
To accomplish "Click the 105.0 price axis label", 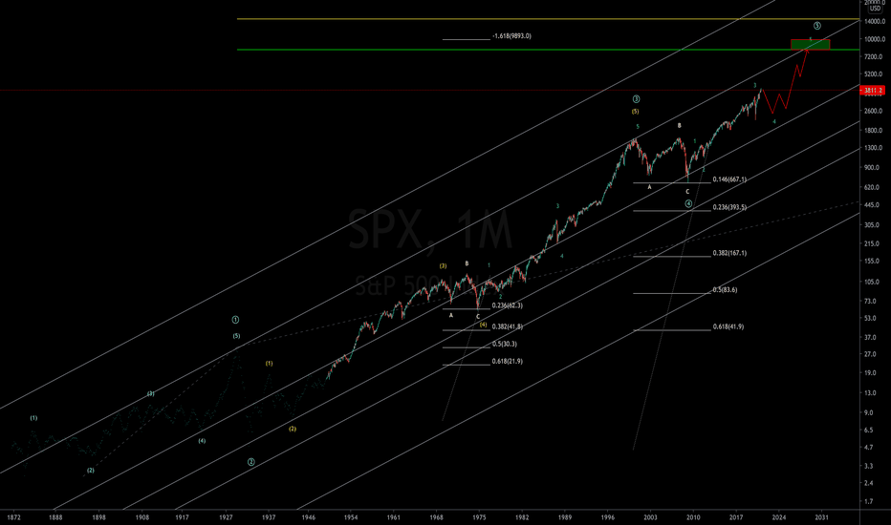I will tap(872, 282).
